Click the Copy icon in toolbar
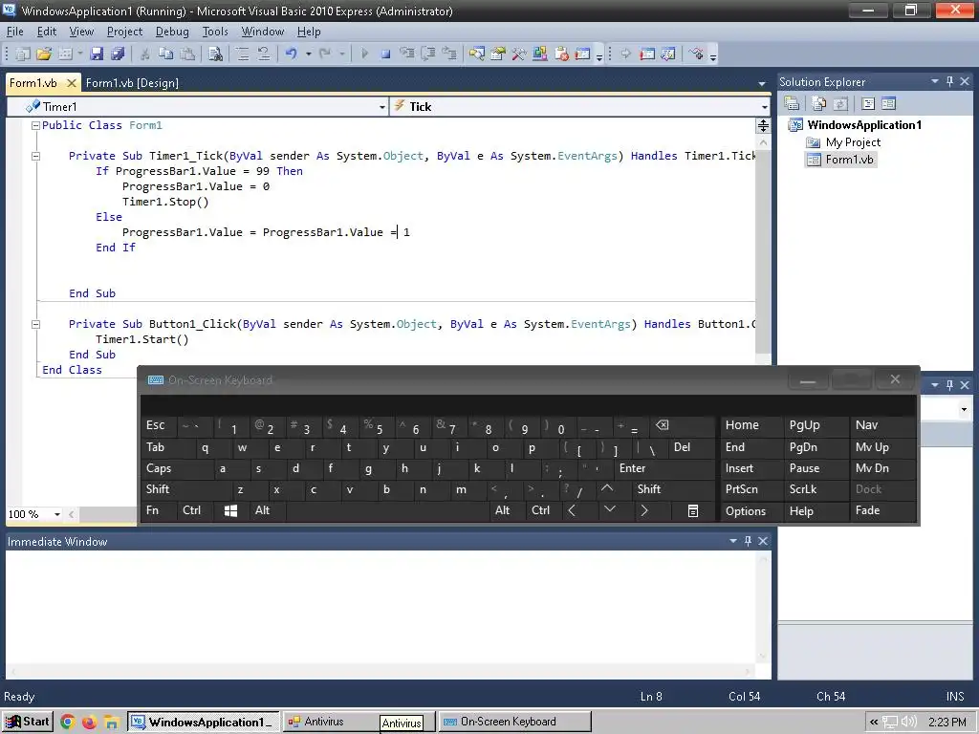This screenshot has height=734, width=979. [166, 54]
